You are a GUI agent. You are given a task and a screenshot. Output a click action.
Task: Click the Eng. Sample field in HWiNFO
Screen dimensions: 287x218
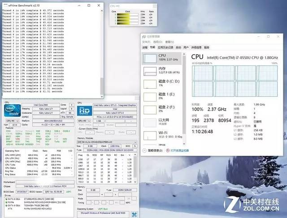tap(67, 117)
